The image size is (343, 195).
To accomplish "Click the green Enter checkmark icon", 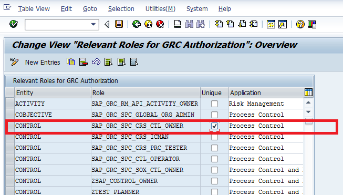I will coord(14,24).
